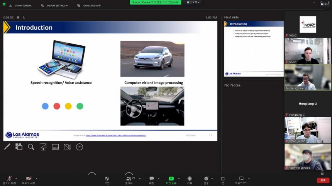Click the Introduction slide title
The image size is (332, 186).
tap(34, 28)
